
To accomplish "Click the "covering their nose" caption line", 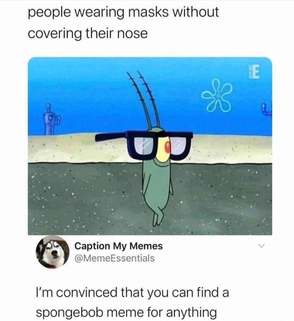I will (x=88, y=34).
